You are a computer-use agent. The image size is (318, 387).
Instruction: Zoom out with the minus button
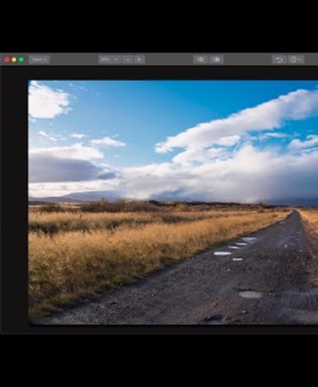127,59
